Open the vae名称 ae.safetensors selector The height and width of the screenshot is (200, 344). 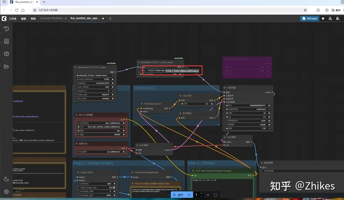click(x=101, y=152)
